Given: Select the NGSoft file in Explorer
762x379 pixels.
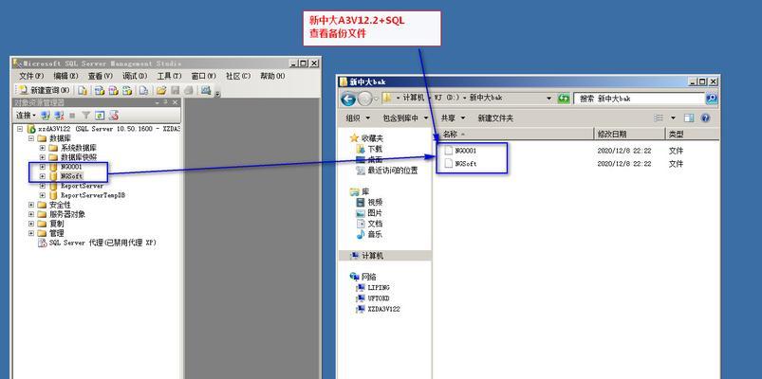Looking at the screenshot, I should [x=465, y=164].
